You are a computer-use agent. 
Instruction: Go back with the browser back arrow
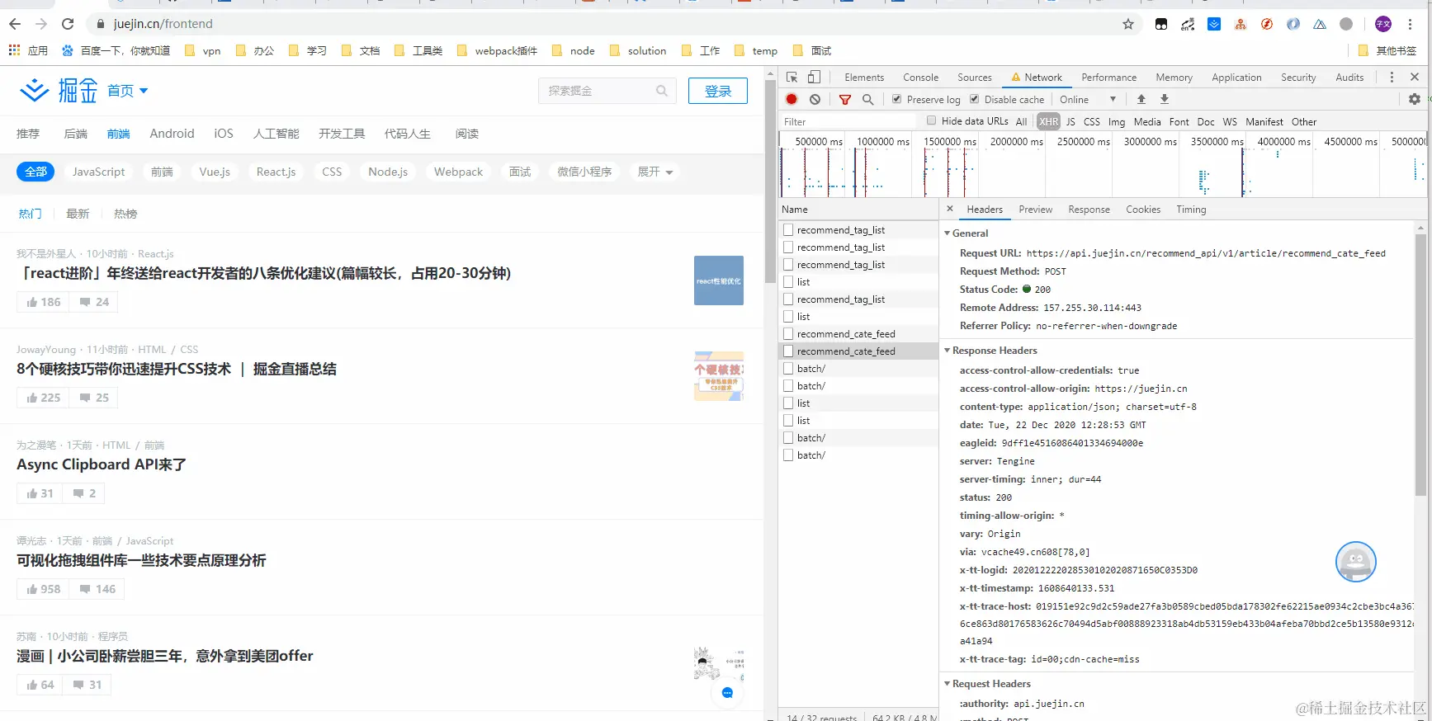(15, 24)
